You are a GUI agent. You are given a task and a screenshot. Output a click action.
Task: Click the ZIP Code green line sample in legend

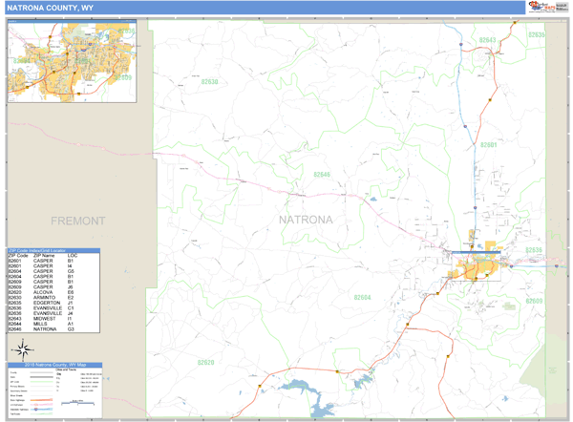point(41,382)
